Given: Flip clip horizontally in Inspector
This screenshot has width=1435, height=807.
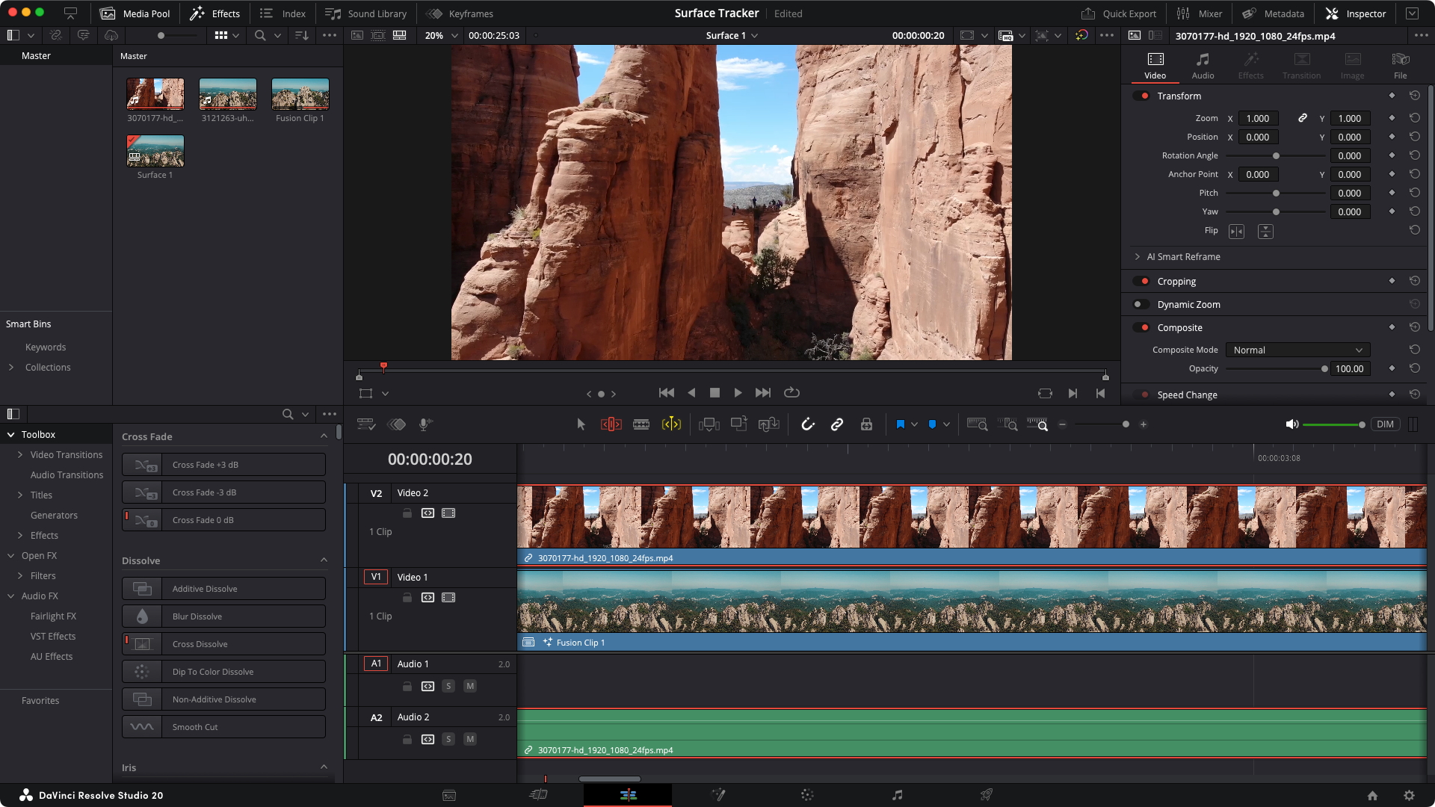Looking at the screenshot, I should click(1237, 232).
